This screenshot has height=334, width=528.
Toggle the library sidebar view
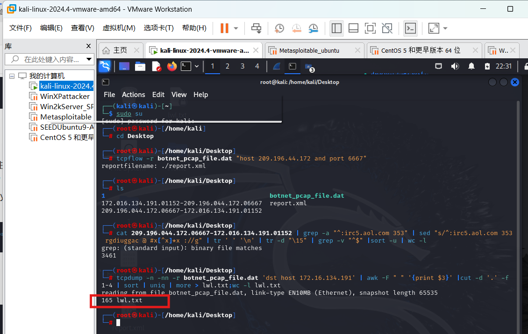(x=336, y=28)
